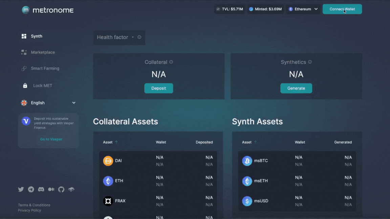This screenshot has width=390, height=219.
Task: Open Terms & Conditions link
Action: click(34, 205)
